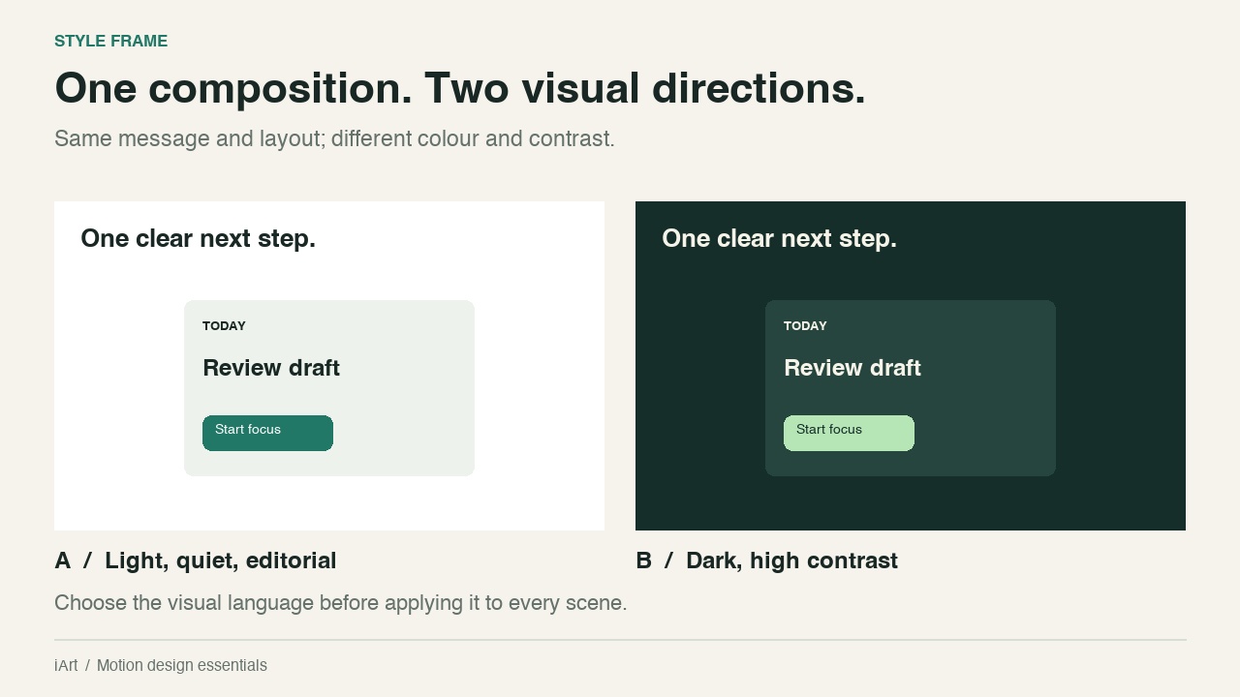Click the STYLE FRAME label
Viewport: 1240px width, 697px height.
(x=110, y=41)
